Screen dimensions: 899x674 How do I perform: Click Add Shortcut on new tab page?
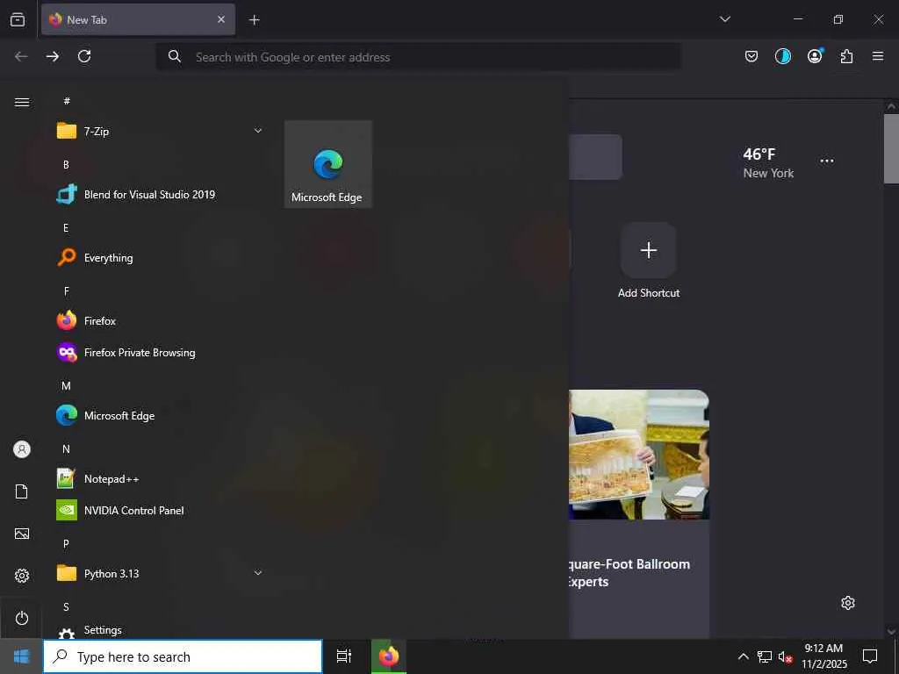[649, 261]
